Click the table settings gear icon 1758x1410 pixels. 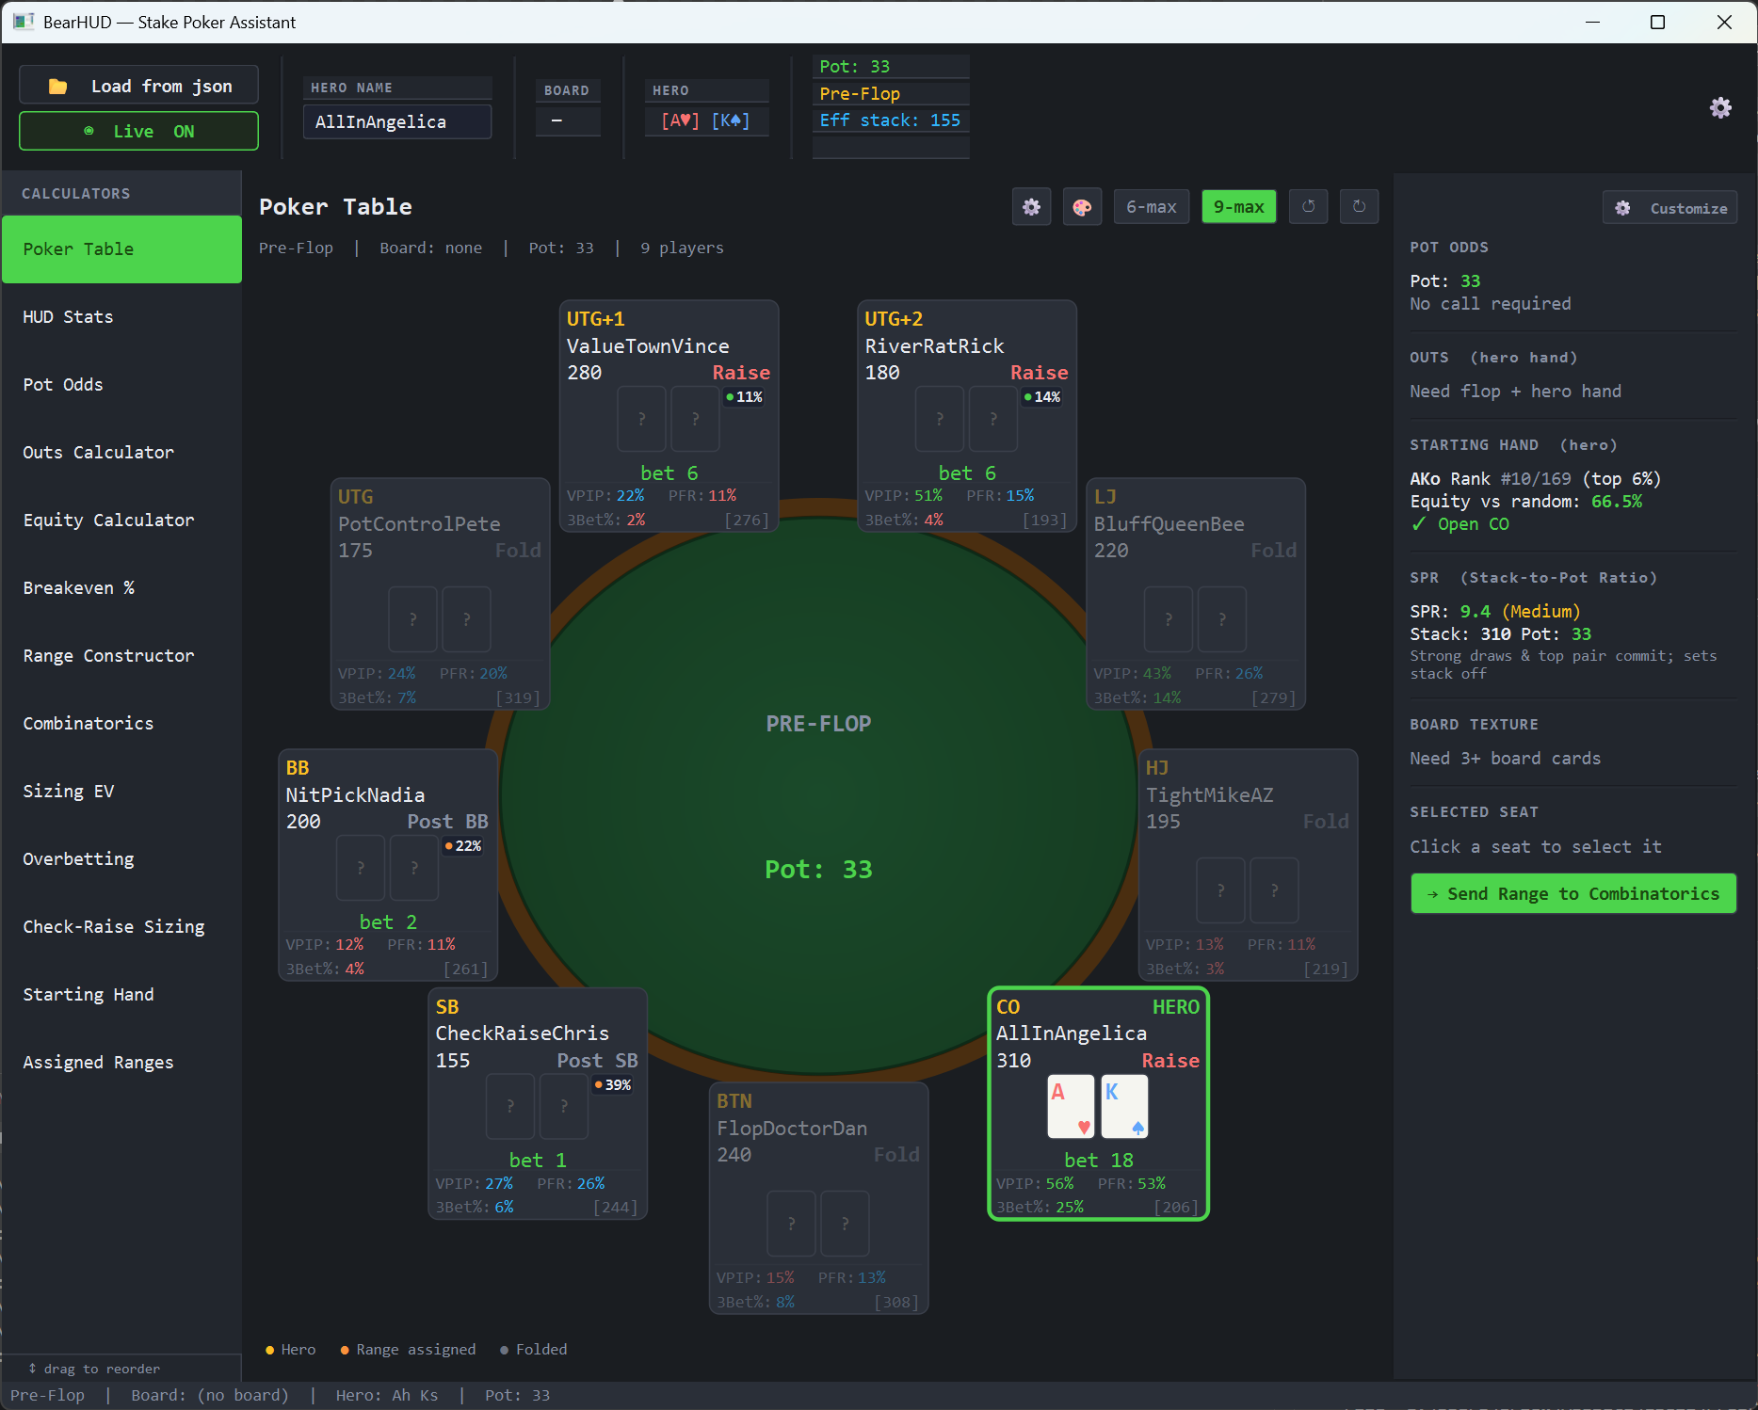coord(1032,207)
